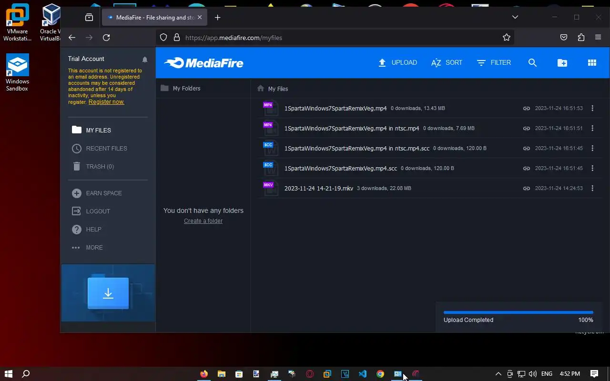Image resolution: width=610 pixels, height=381 pixels.
Task: Click the MP4 icon of 1SpartaWindows7SpartaRemixVeg.mp4
Action: coord(270,108)
